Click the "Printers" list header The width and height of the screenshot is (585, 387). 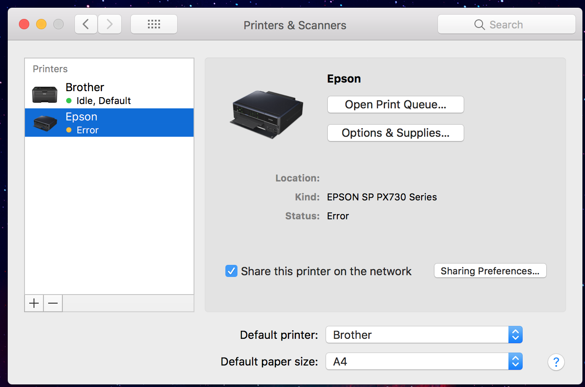click(x=50, y=69)
